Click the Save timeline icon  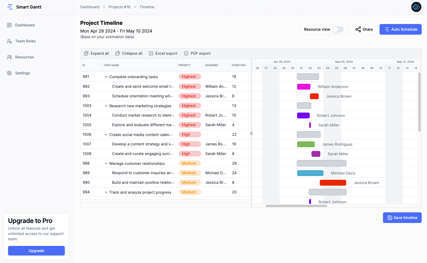390,218
